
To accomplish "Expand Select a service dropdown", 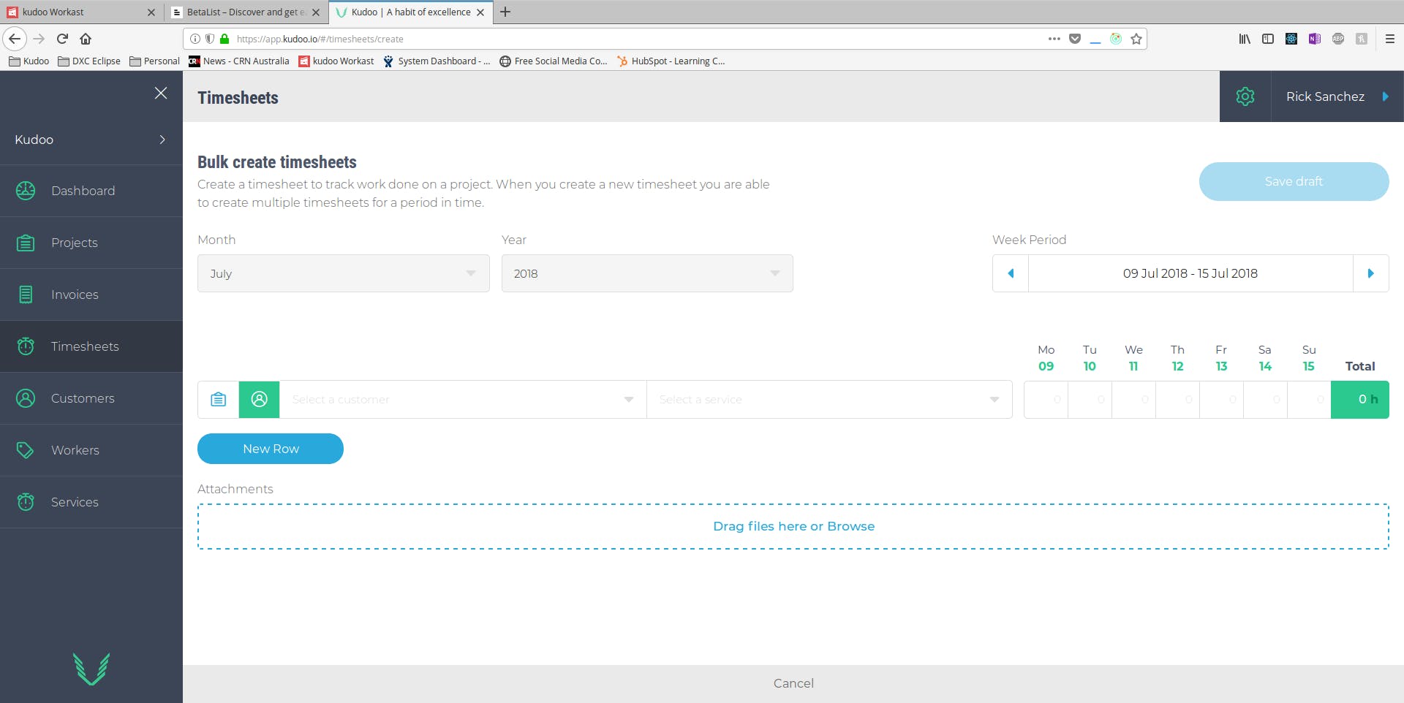I will pyautogui.click(x=829, y=399).
